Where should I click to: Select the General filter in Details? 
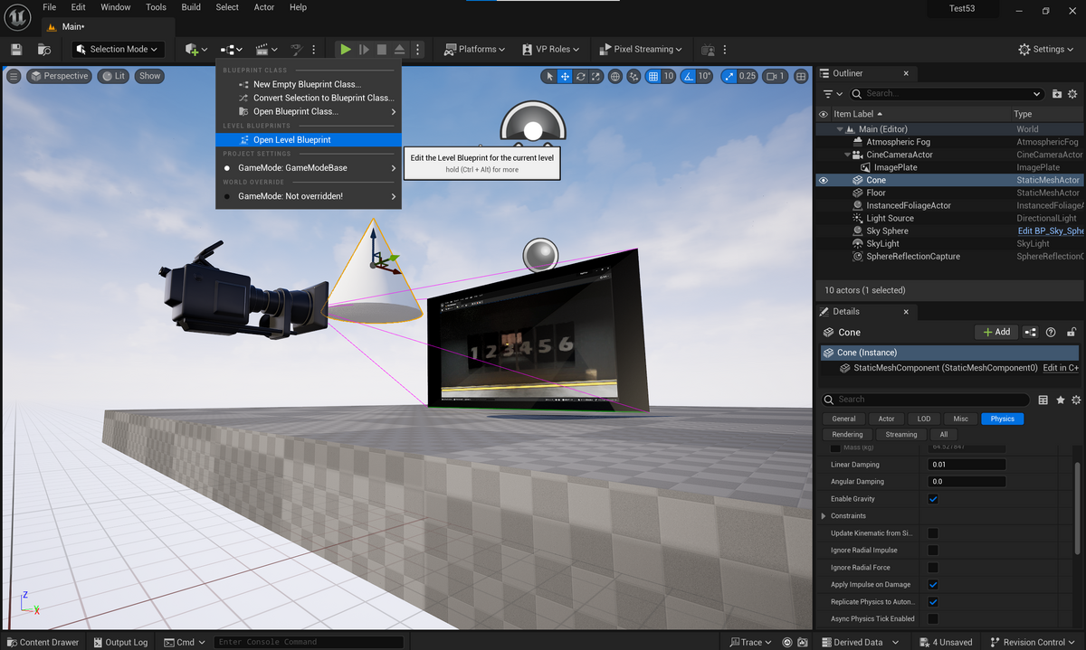[x=843, y=419]
